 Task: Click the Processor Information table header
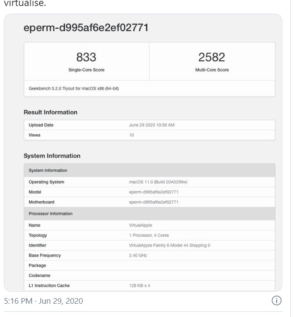tap(150, 214)
